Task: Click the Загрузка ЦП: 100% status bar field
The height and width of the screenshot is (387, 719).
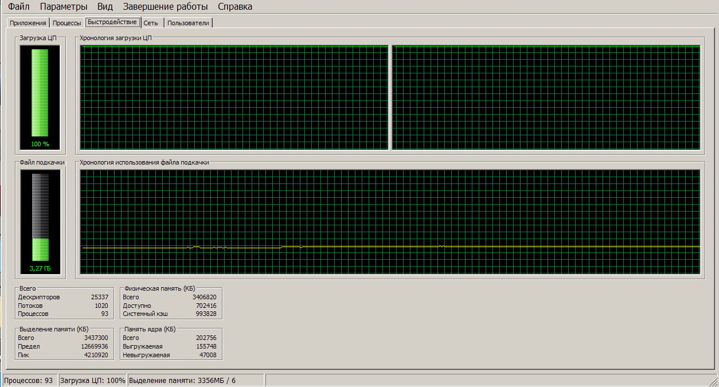Action: [x=92, y=381]
